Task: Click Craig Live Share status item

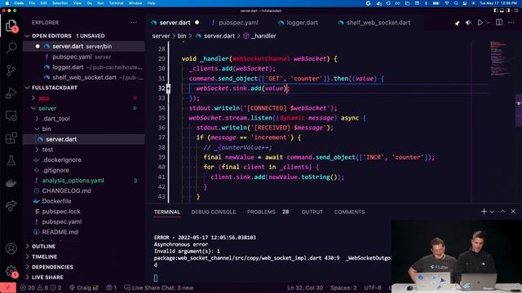Action: (84, 287)
